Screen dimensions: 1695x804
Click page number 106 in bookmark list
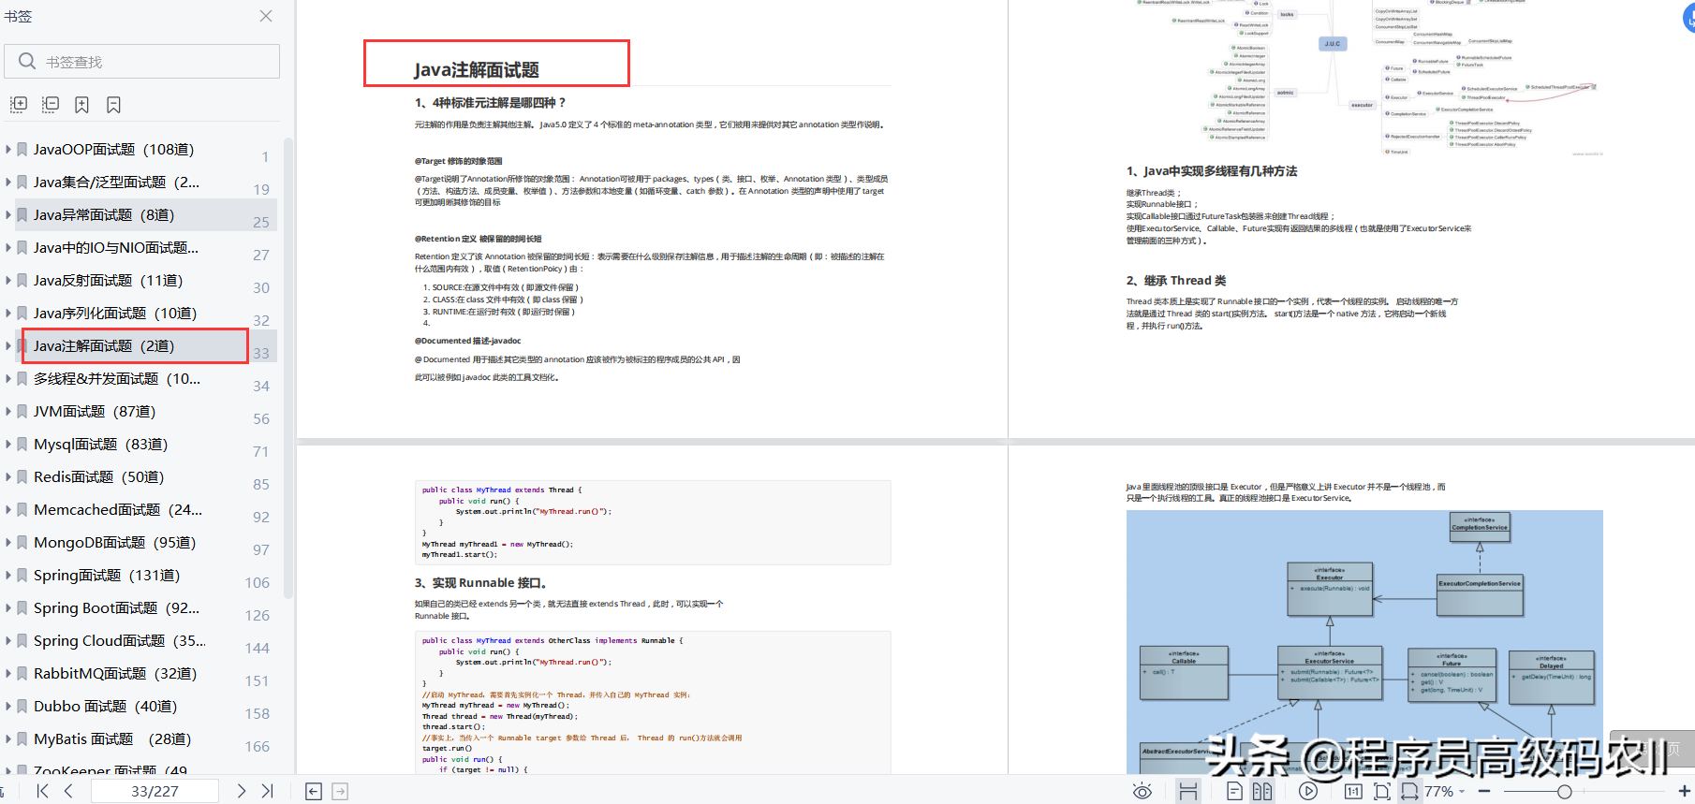click(257, 582)
